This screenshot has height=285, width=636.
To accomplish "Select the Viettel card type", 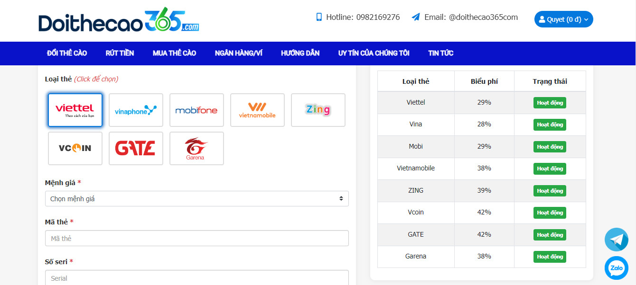I will [x=75, y=110].
